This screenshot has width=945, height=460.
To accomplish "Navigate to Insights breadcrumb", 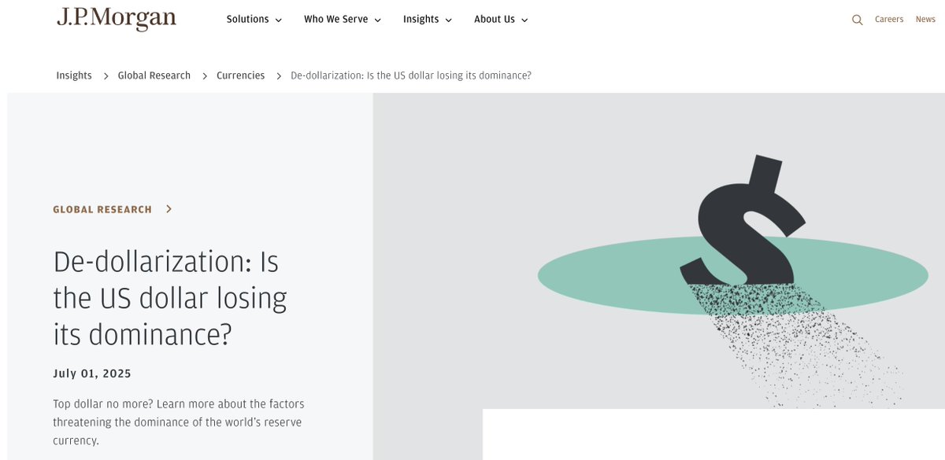I will coord(74,75).
